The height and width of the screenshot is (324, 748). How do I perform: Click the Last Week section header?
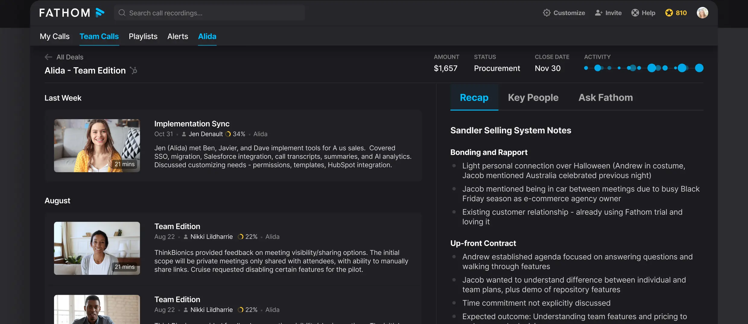63,98
